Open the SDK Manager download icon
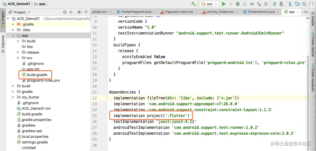The width and height of the screenshot is (316, 151). (290, 4)
